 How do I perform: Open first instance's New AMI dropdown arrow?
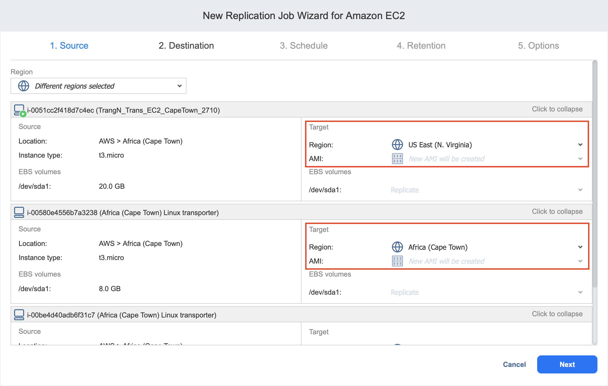point(580,159)
